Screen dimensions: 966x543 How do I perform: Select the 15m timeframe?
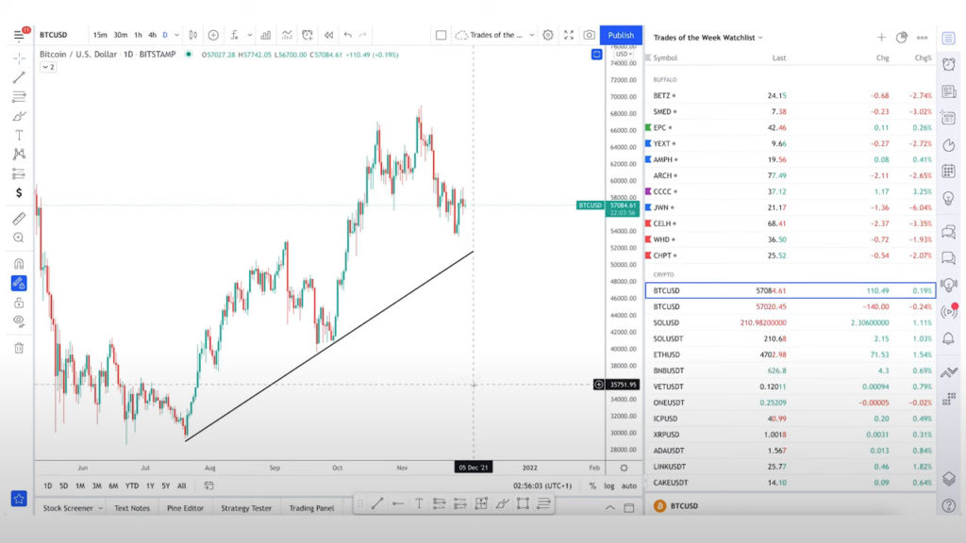100,35
